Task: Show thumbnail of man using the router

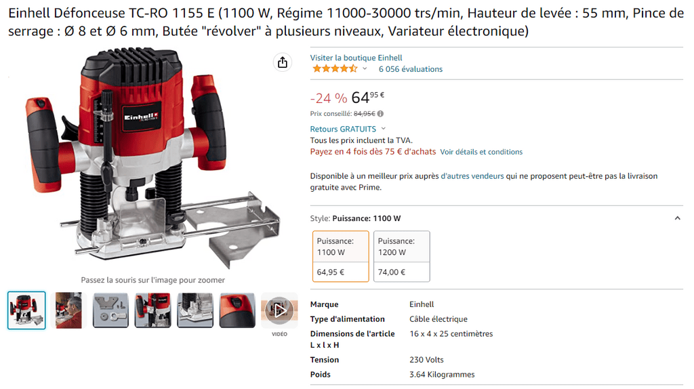Action: (68, 310)
